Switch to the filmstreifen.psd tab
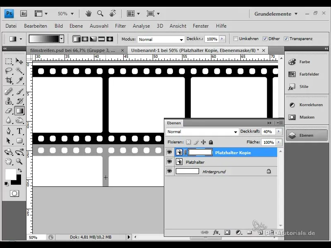This screenshot has width=331, height=248. coord(73,50)
